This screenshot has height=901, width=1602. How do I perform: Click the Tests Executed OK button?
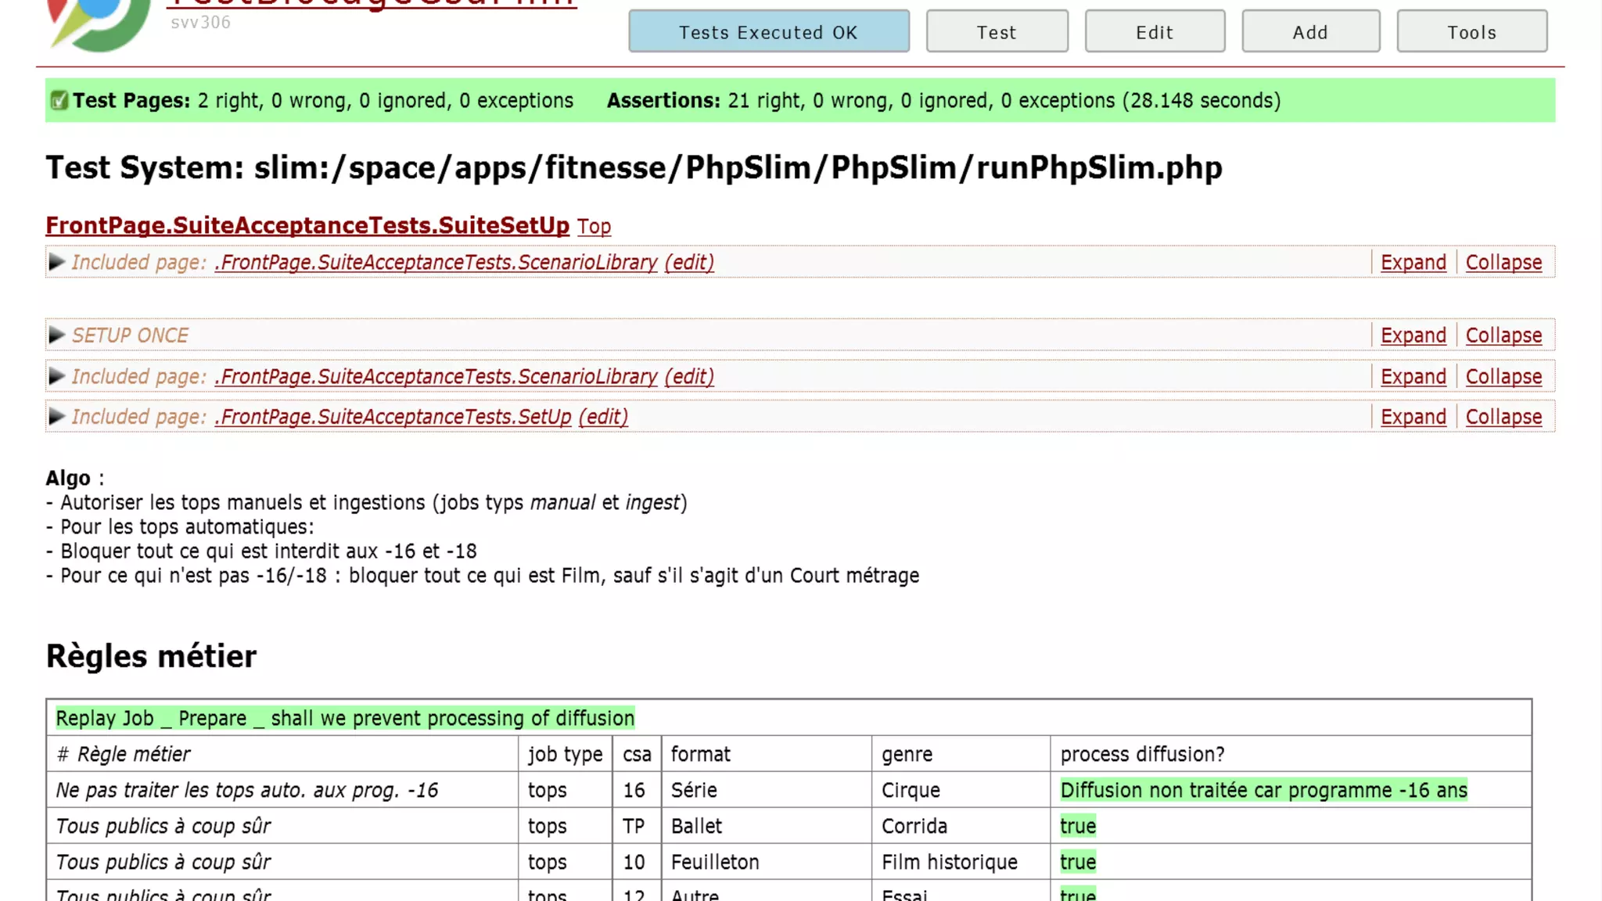point(768,32)
